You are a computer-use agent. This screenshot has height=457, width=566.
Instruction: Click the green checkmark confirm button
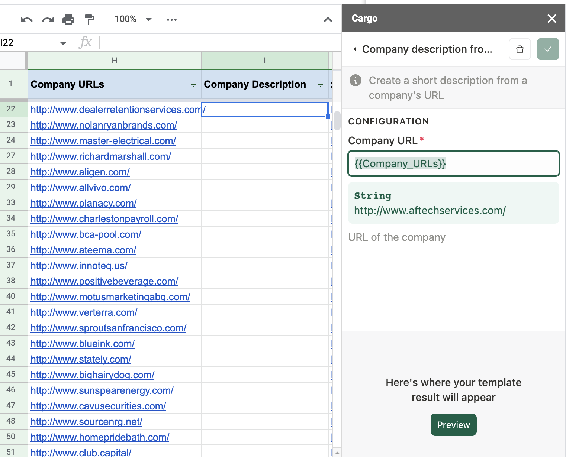(548, 49)
